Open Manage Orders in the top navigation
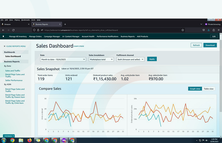 pos(35,37)
